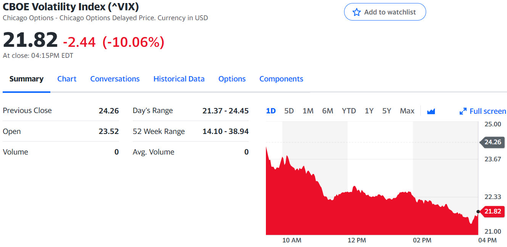Click the -2.44 price change value
Viewport: 507px width, 247px height.
(x=79, y=42)
